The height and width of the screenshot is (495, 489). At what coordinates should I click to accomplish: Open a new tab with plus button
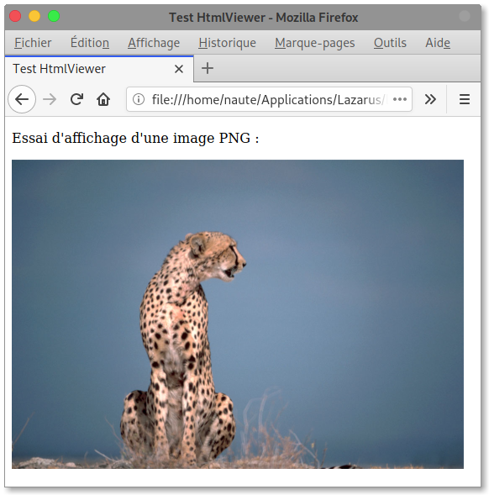[x=208, y=68]
